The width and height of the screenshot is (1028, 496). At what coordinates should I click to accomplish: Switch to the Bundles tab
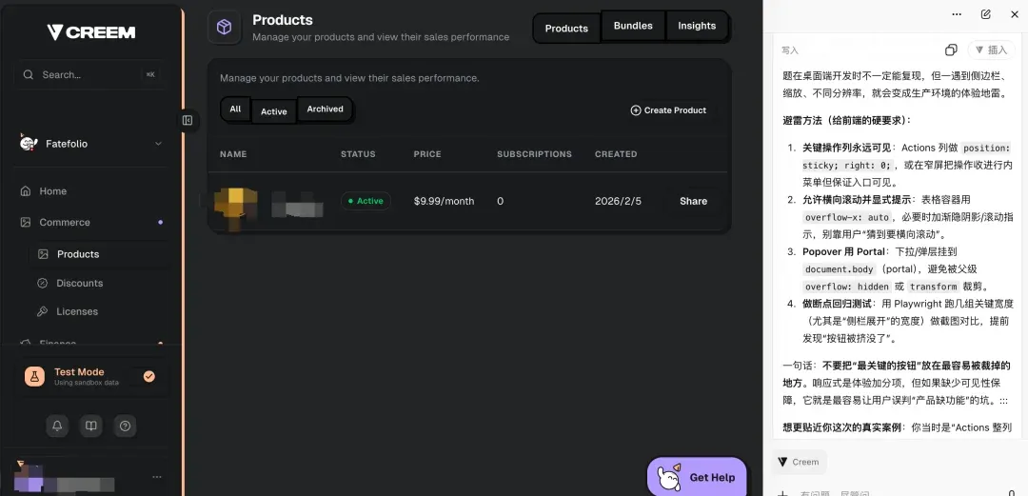633,26
